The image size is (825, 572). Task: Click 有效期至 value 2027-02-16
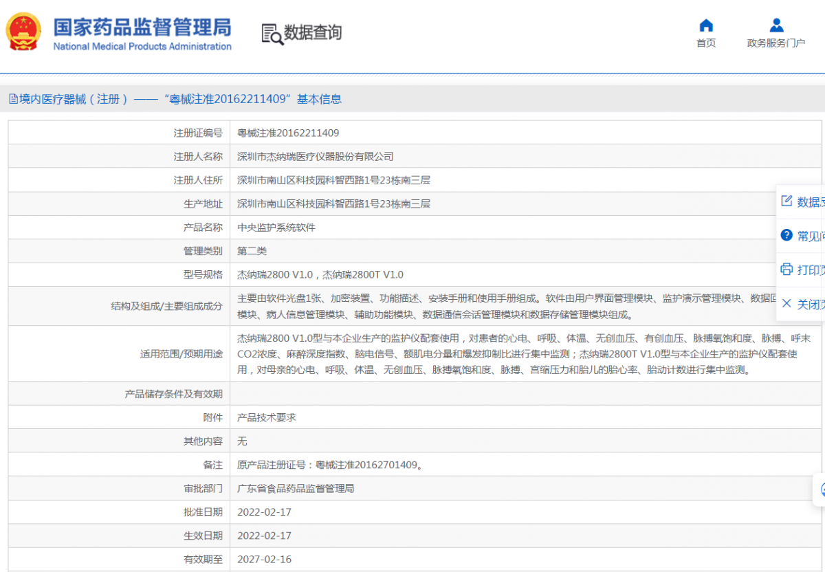tap(264, 559)
